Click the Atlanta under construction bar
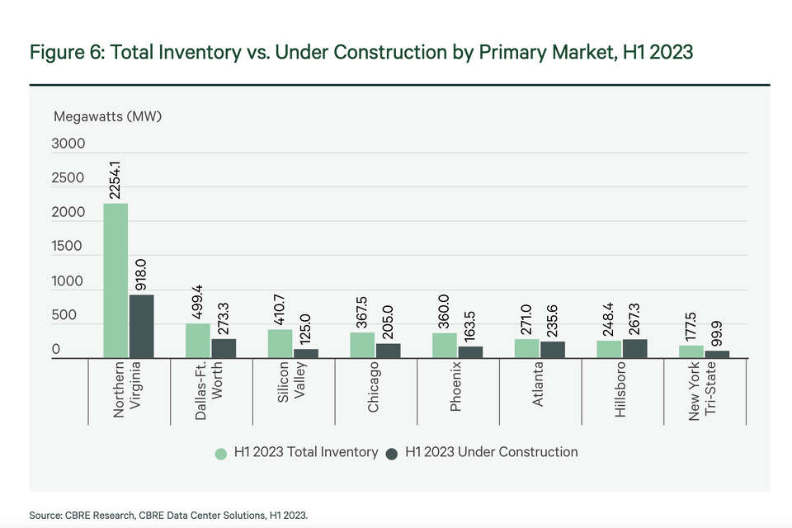The image size is (792, 528). tap(553, 350)
